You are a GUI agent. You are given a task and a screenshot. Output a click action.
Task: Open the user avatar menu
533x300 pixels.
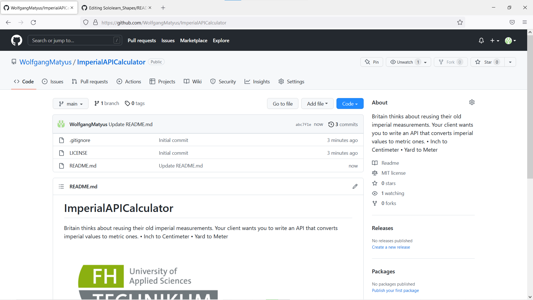tap(510, 41)
